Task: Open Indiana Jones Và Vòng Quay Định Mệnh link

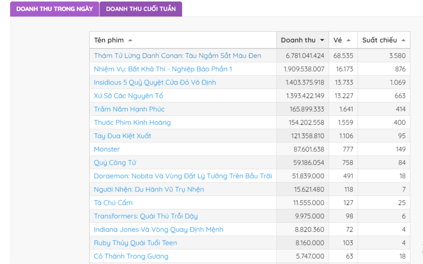Action: (x=158, y=230)
